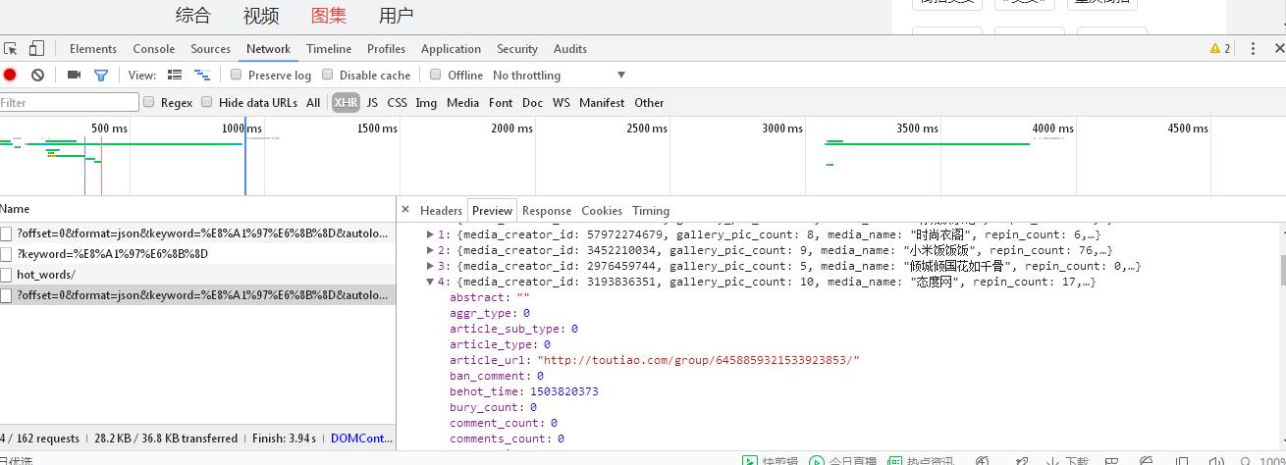
Task: Open the 用户 tab on the page
Action: point(396,15)
